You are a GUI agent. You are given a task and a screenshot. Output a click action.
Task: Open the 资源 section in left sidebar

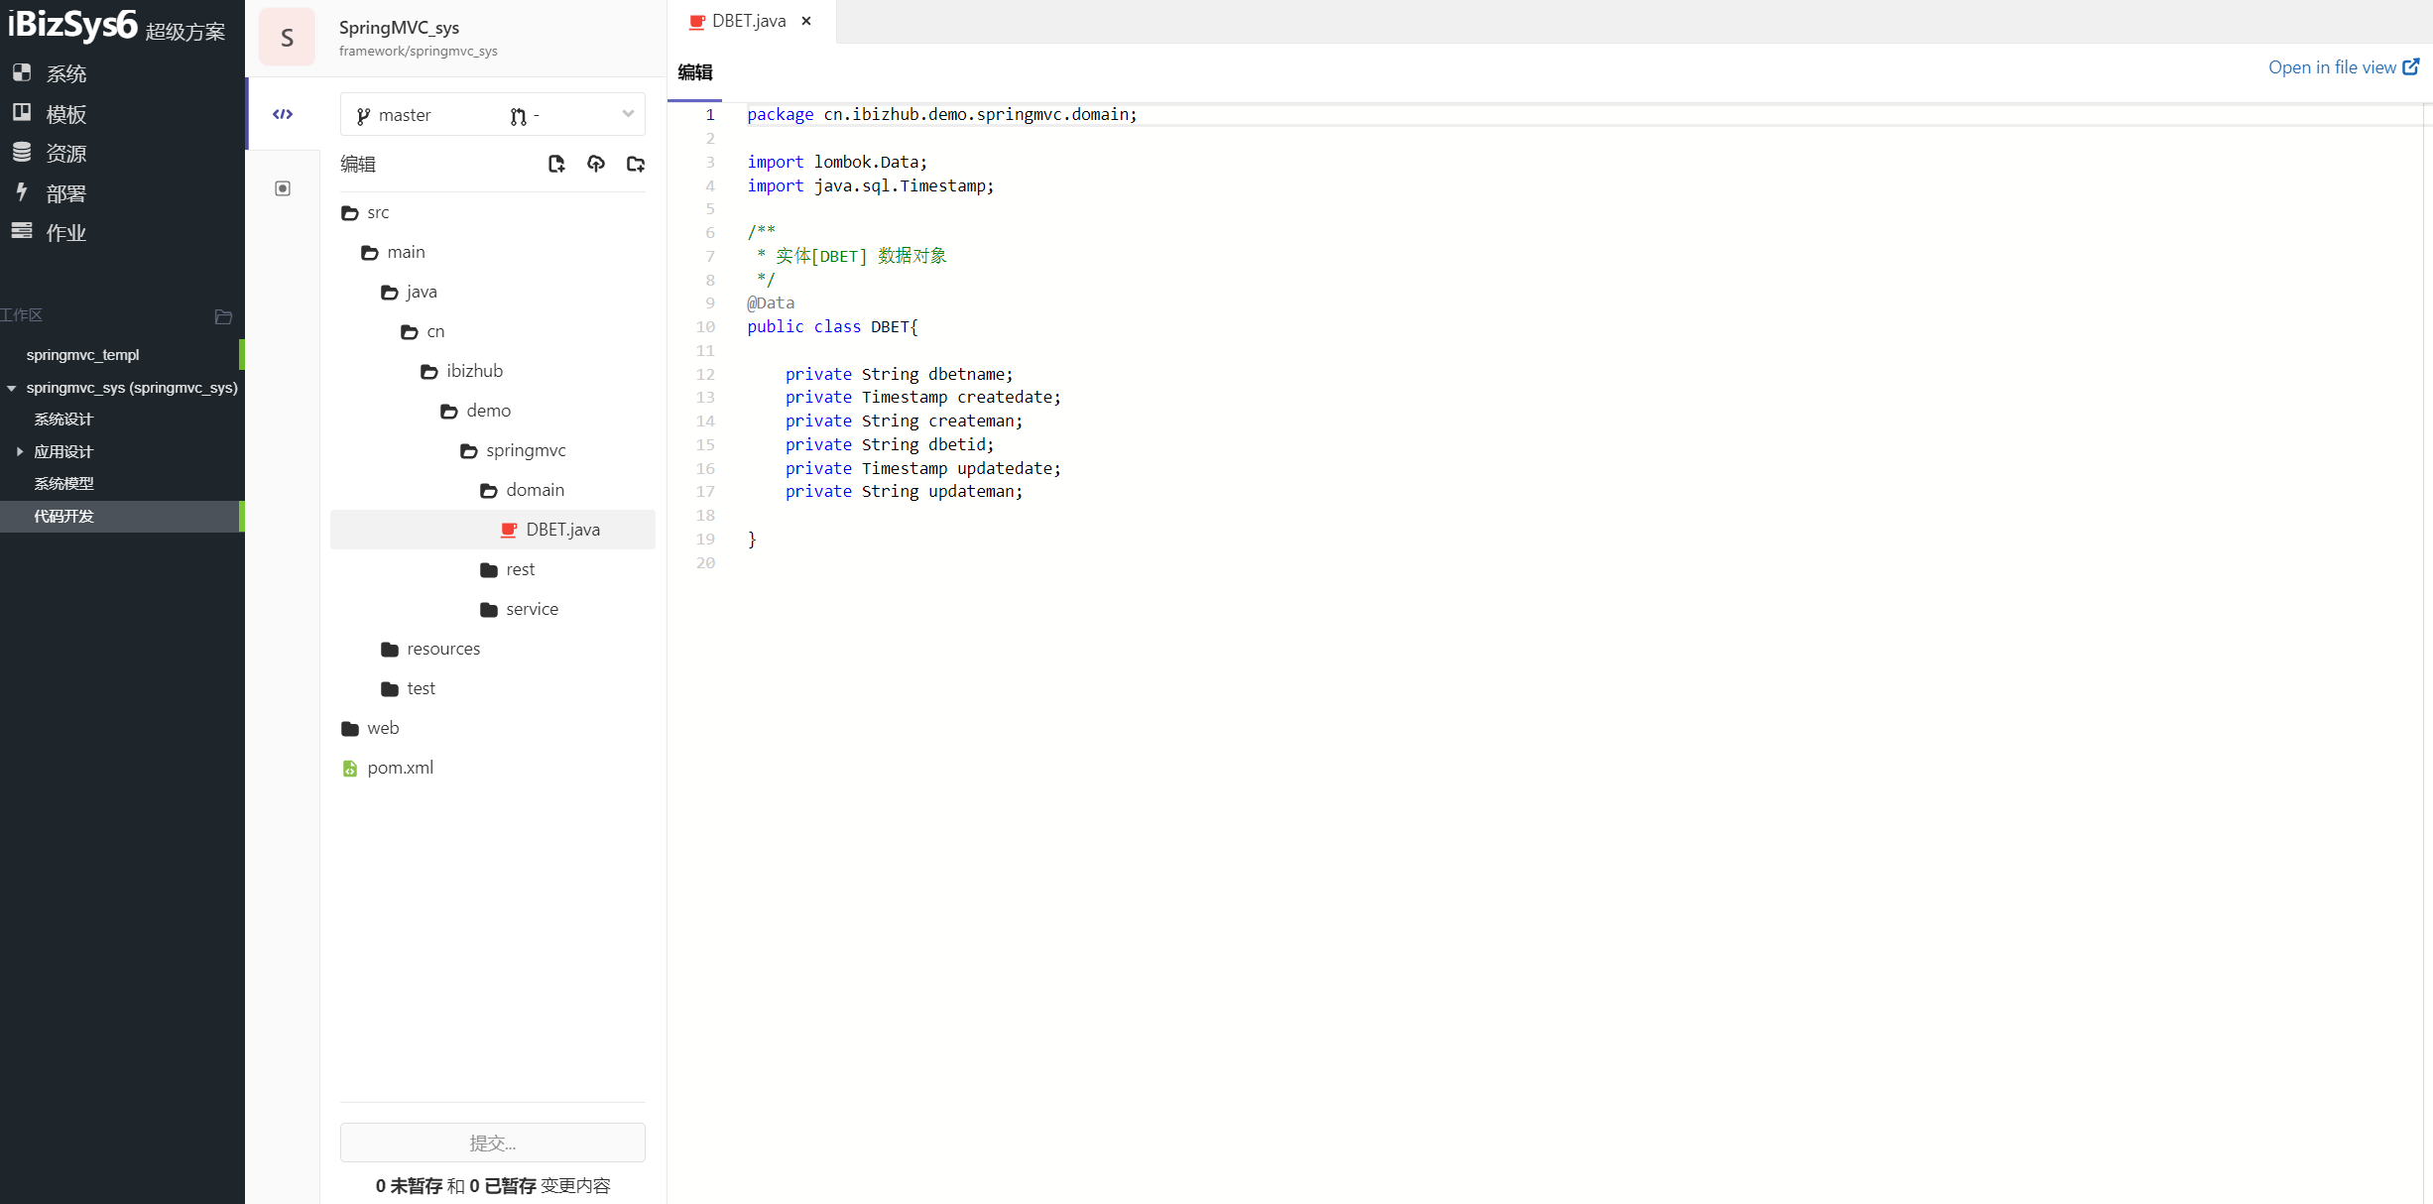50,153
